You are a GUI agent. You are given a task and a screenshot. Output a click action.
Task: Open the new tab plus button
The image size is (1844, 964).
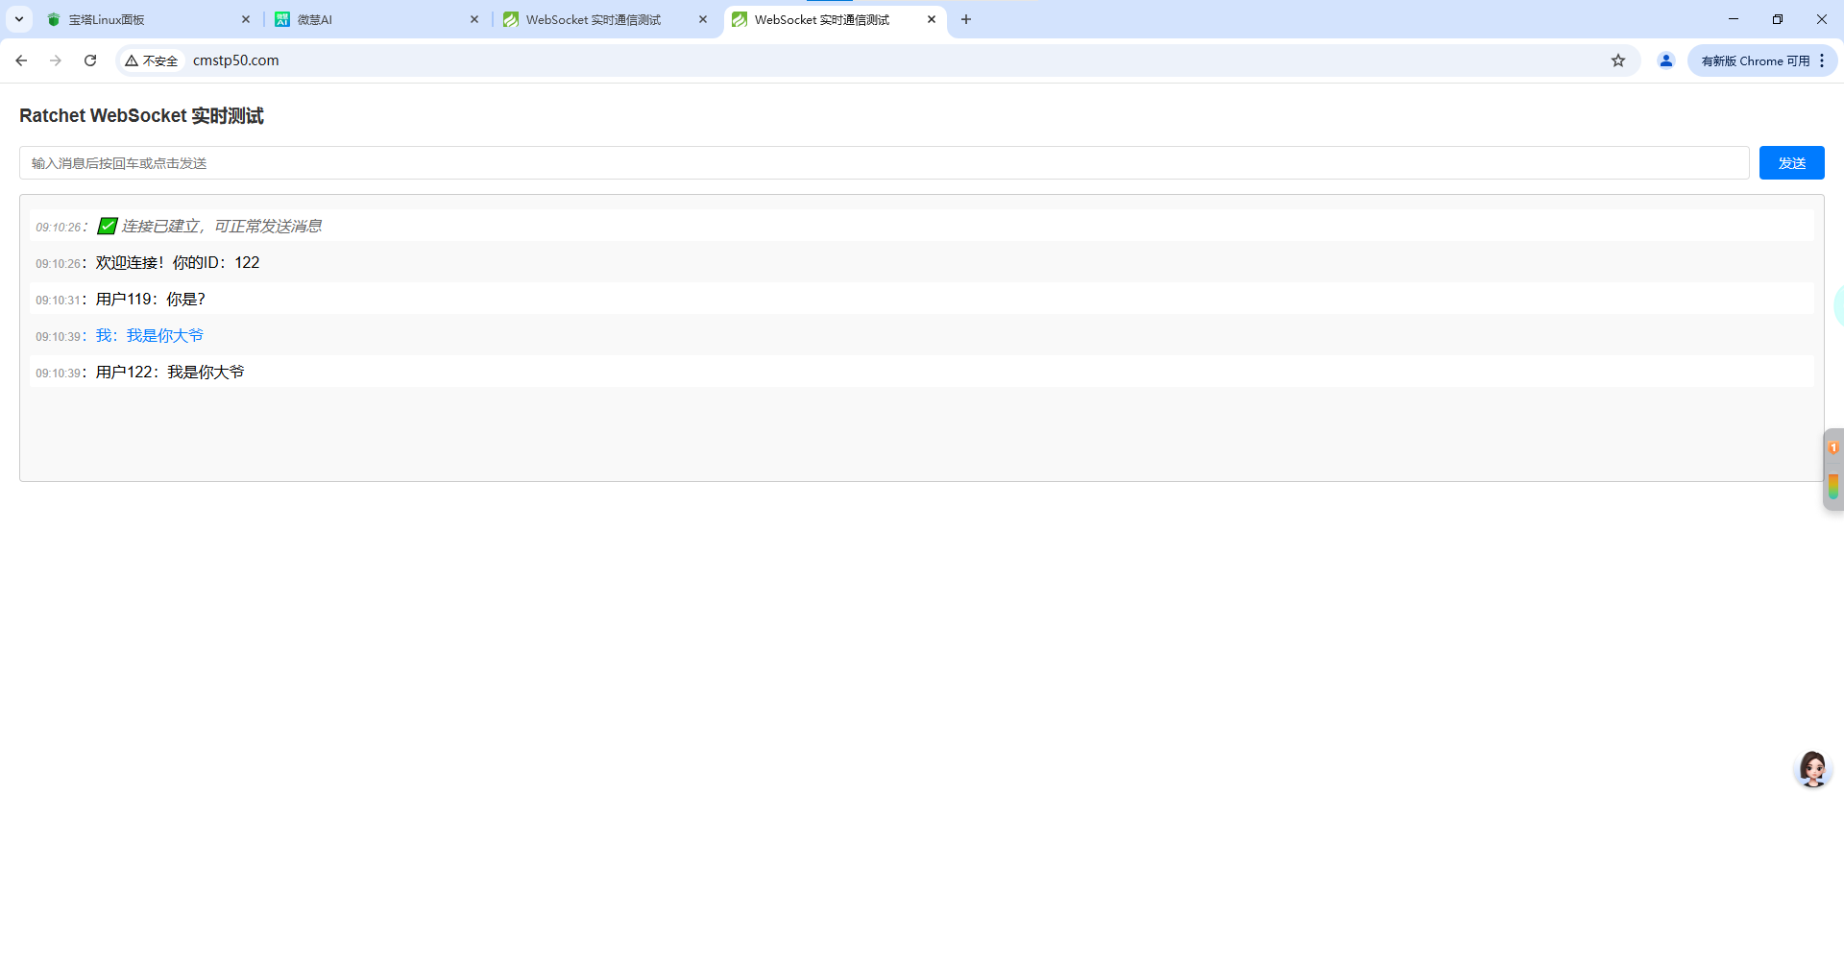pos(966,19)
